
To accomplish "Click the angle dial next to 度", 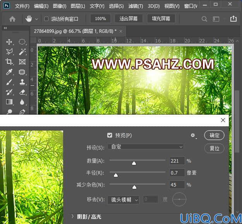I will tap(179, 199).
